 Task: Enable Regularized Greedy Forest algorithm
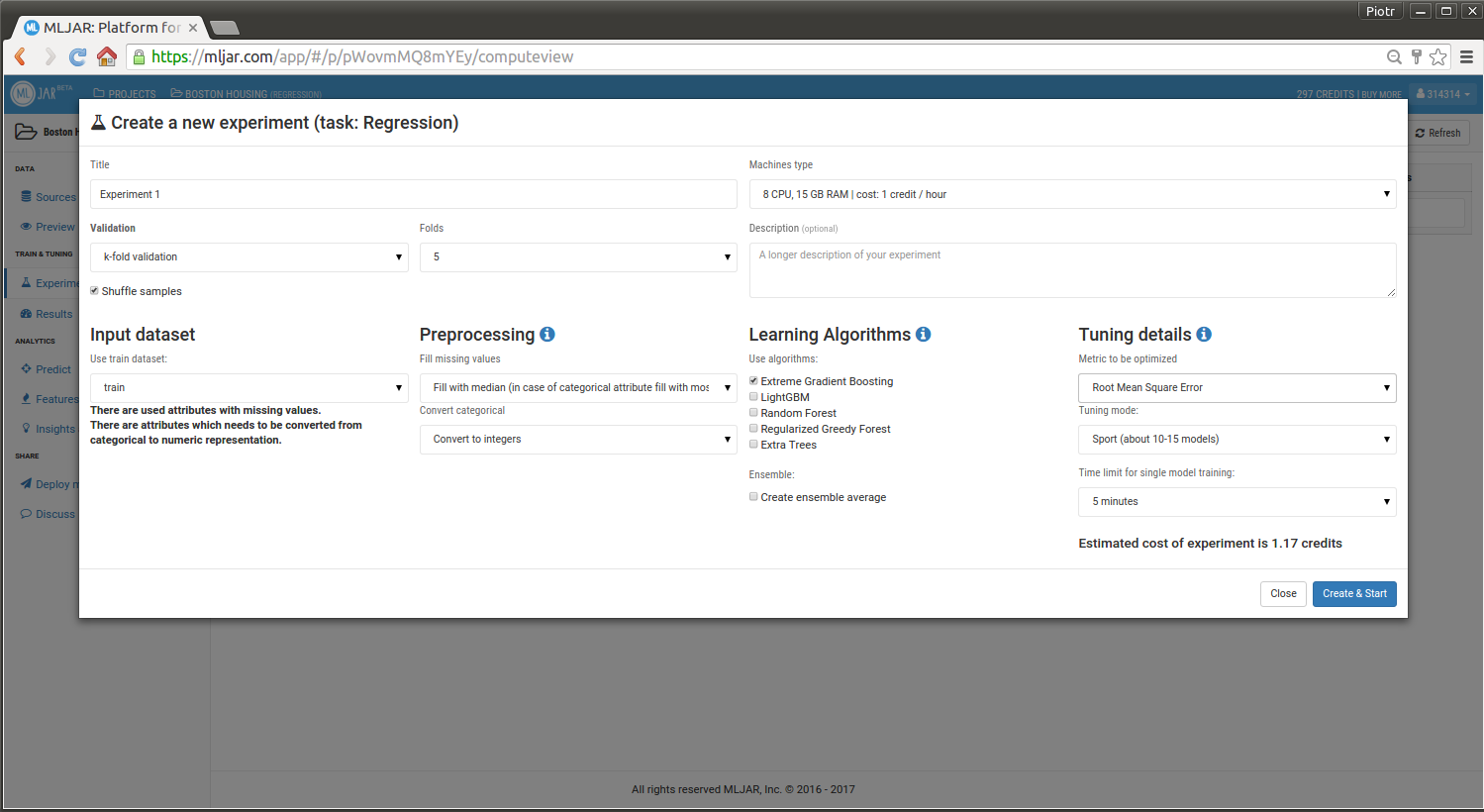tap(753, 429)
